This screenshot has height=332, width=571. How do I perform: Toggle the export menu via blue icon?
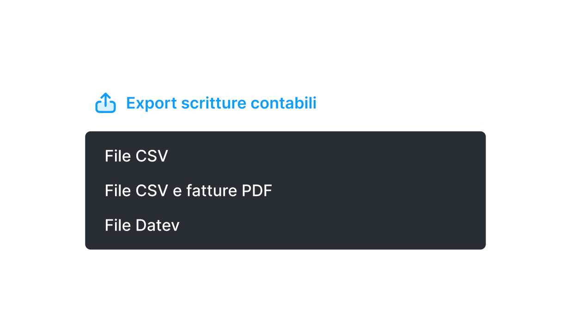105,103
